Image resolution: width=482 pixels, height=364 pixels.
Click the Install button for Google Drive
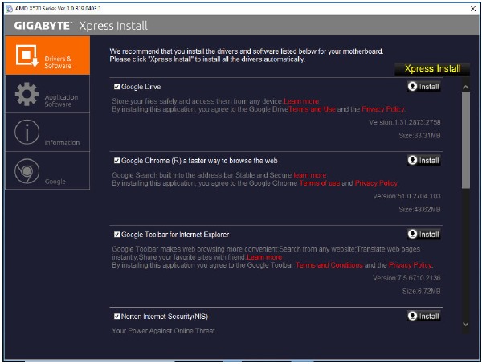(423, 86)
